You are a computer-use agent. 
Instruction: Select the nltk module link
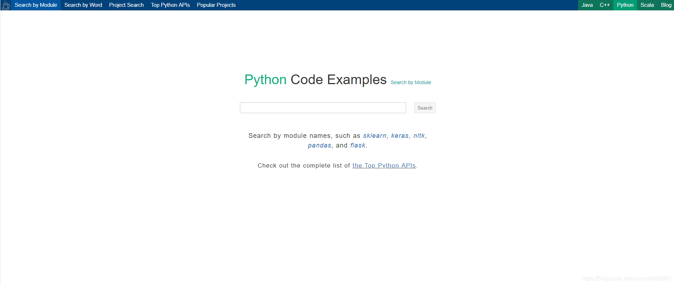419,136
